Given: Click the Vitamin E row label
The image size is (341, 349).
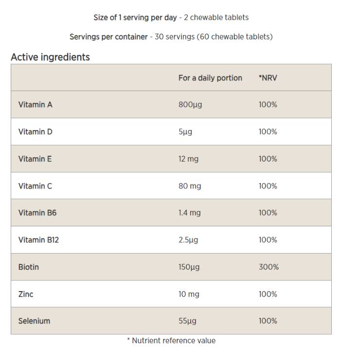Looking at the screenshot, I should tap(35, 159).
